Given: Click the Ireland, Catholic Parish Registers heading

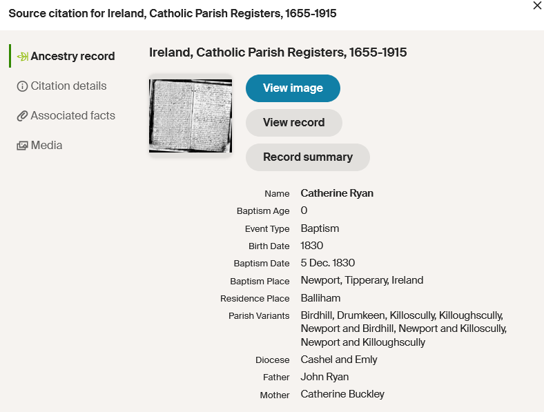Looking at the screenshot, I should tap(278, 52).
